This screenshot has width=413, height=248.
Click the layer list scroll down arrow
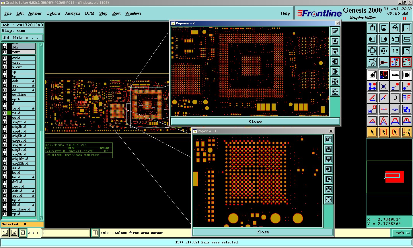[x=42, y=218]
